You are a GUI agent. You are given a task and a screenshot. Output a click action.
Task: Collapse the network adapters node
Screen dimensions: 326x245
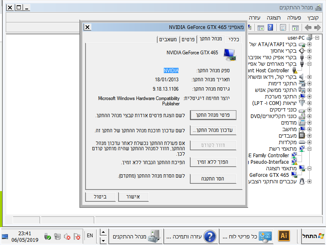click(x=310, y=149)
